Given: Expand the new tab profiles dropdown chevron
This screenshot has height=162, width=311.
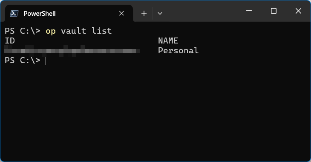Looking at the screenshot, I should 160,13.
